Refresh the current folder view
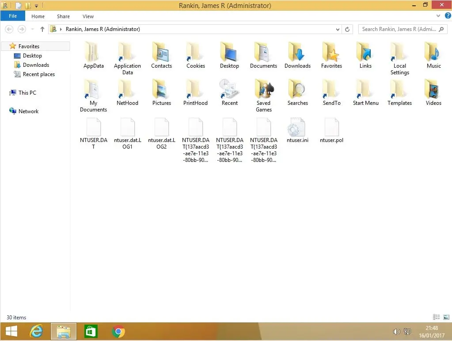452x341 pixels. [x=347, y=29]
